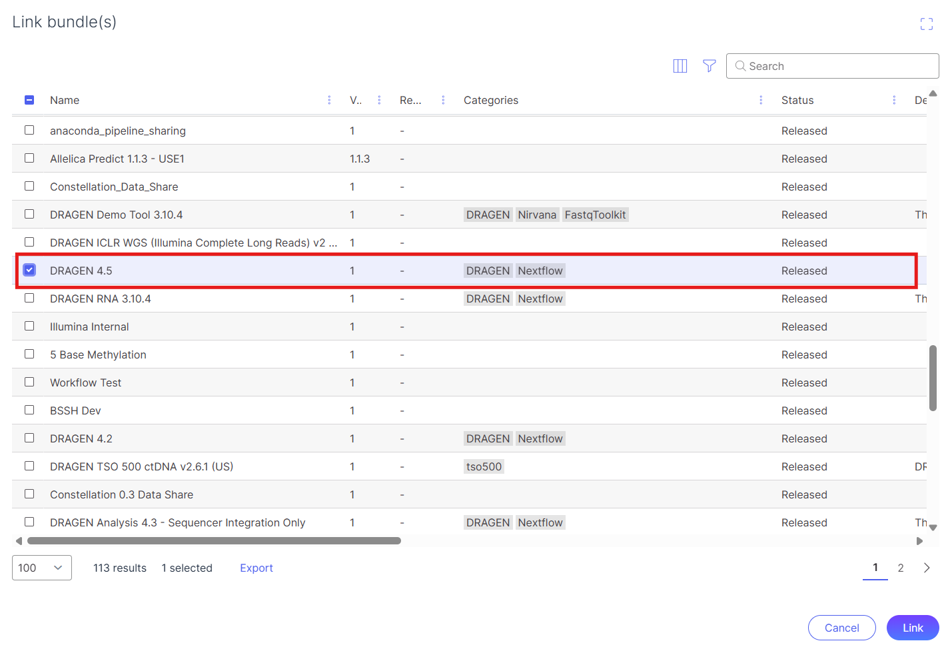Open Name column options menu
Screen dimensions: 950x655
[x=329, y=100]
